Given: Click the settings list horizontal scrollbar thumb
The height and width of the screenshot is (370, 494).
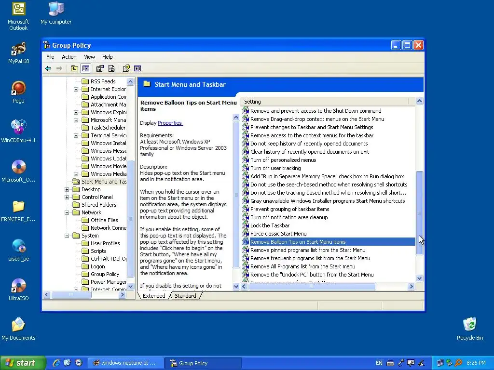Looking at the screenshot, I should 312,286.
